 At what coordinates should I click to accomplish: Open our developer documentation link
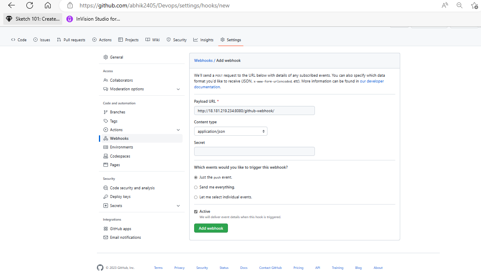click(371, 81)
